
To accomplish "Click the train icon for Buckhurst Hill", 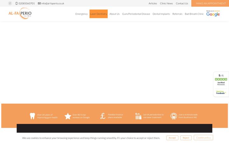I will 174,116.
